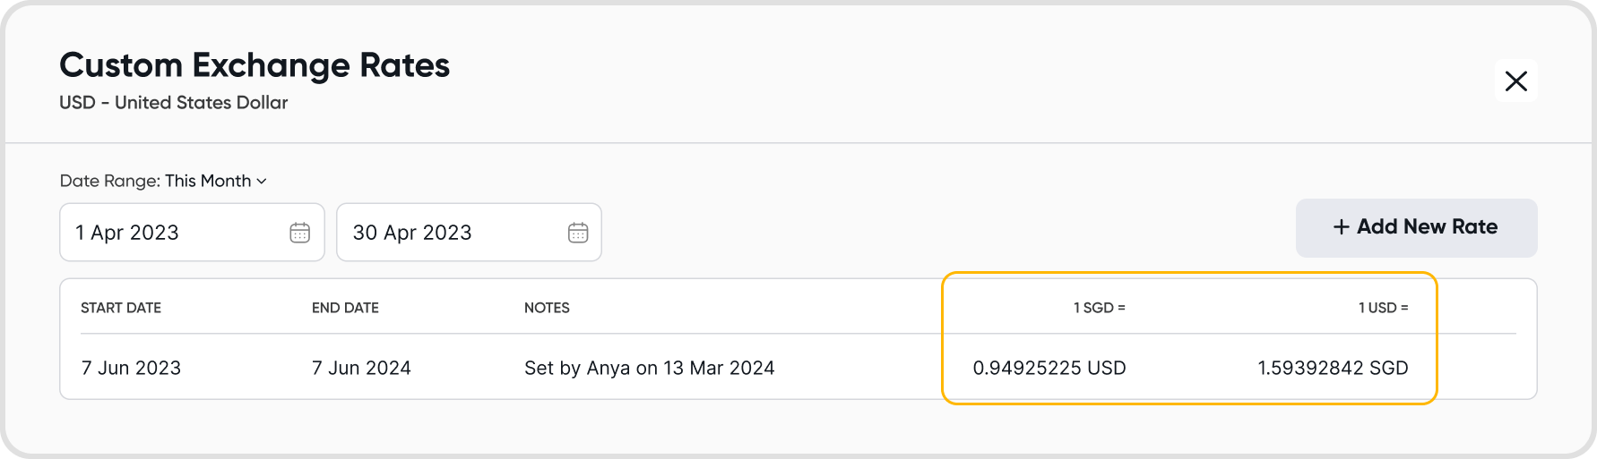Click plus icon on Add New Rate

pyautogui.click(x=1341, y=227)
